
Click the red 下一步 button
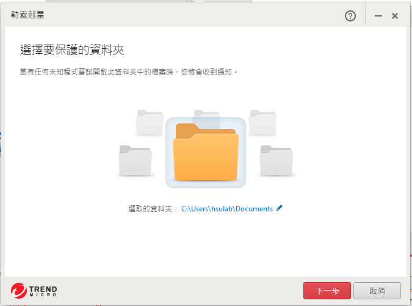[x=327, y=291]
